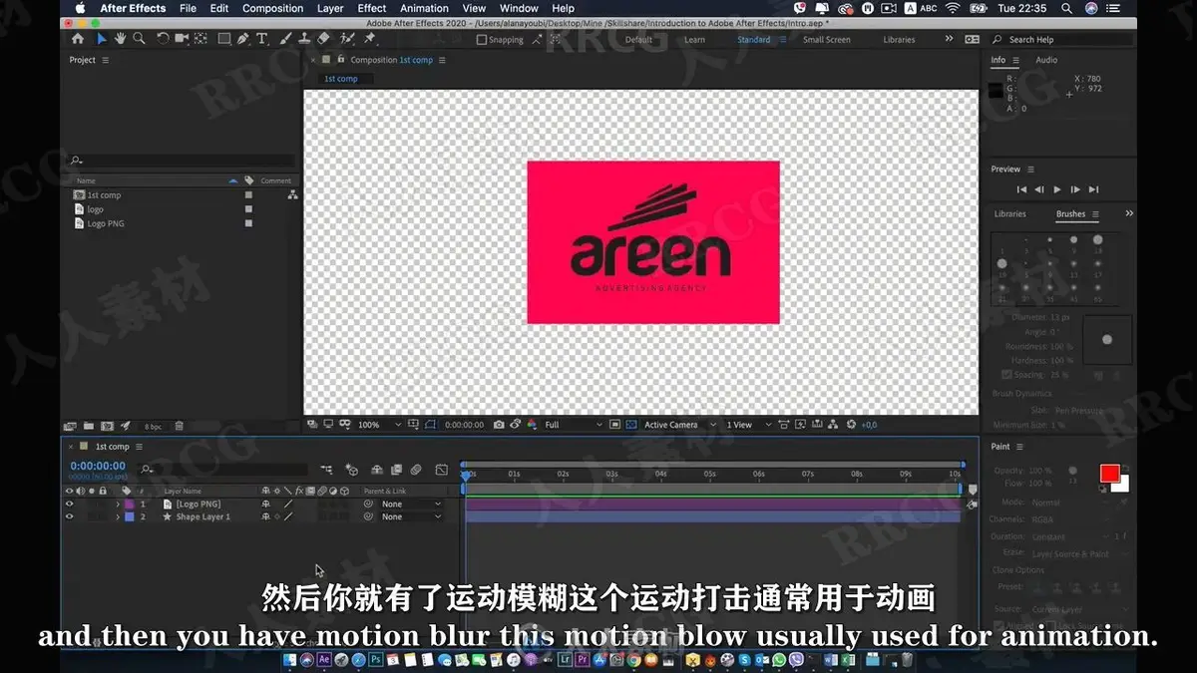Select the Selection (arrow) tool
This screenshot has height=673, width=1197.
point(101,39)
